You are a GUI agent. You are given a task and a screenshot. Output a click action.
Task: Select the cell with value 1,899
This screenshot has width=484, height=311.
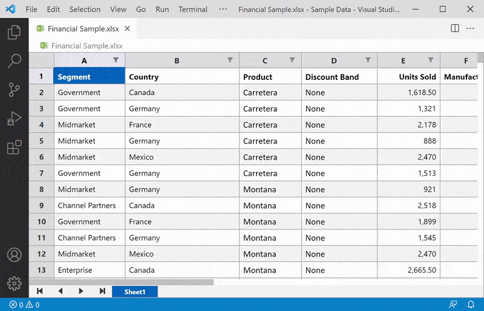[409, 221]
